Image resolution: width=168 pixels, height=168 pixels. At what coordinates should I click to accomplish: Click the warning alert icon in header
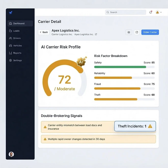[x=157, y=12]
